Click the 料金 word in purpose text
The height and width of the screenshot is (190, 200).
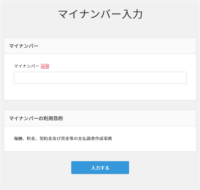pos(31,139)
